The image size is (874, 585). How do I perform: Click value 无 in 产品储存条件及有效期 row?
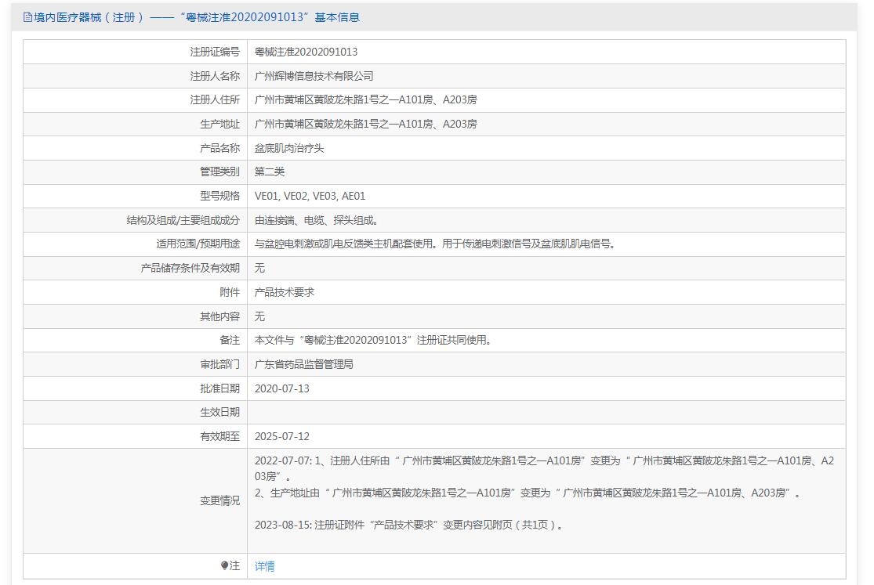click(259, 268)
